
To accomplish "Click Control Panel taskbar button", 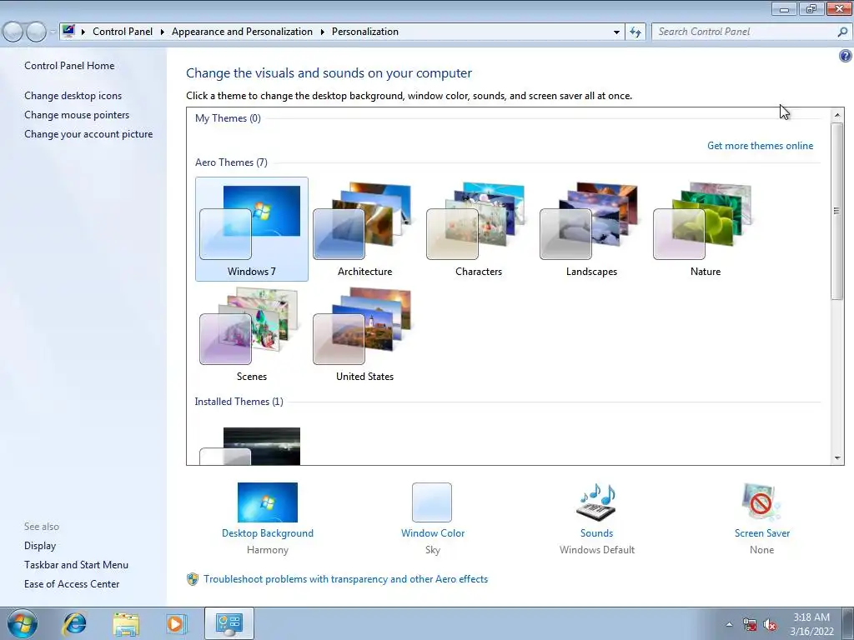I will tap(229, 623).
